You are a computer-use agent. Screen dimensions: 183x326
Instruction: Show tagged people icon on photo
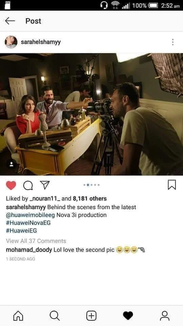(12, 164)
